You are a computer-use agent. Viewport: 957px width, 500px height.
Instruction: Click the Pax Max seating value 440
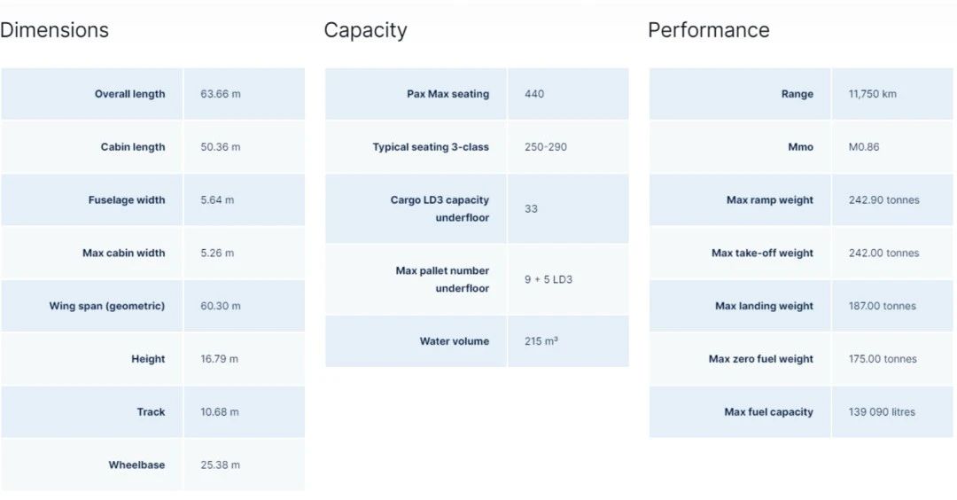(534, 94)
